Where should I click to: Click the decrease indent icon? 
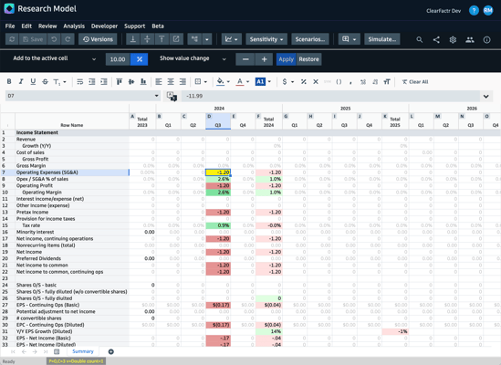pos(91,82)
